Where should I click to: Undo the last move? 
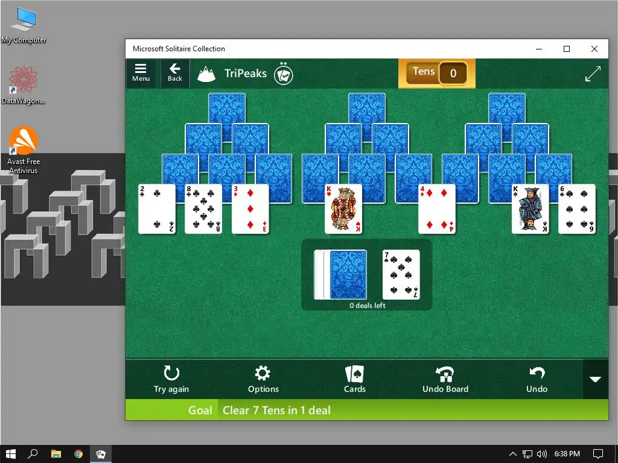click(x=537, y=379)
